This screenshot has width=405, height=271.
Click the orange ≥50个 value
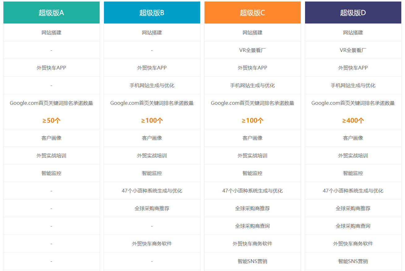51,121
